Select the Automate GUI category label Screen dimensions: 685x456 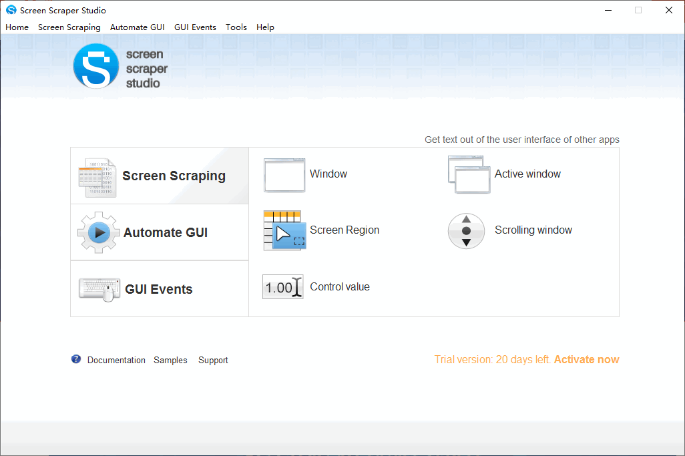[166, 232]
